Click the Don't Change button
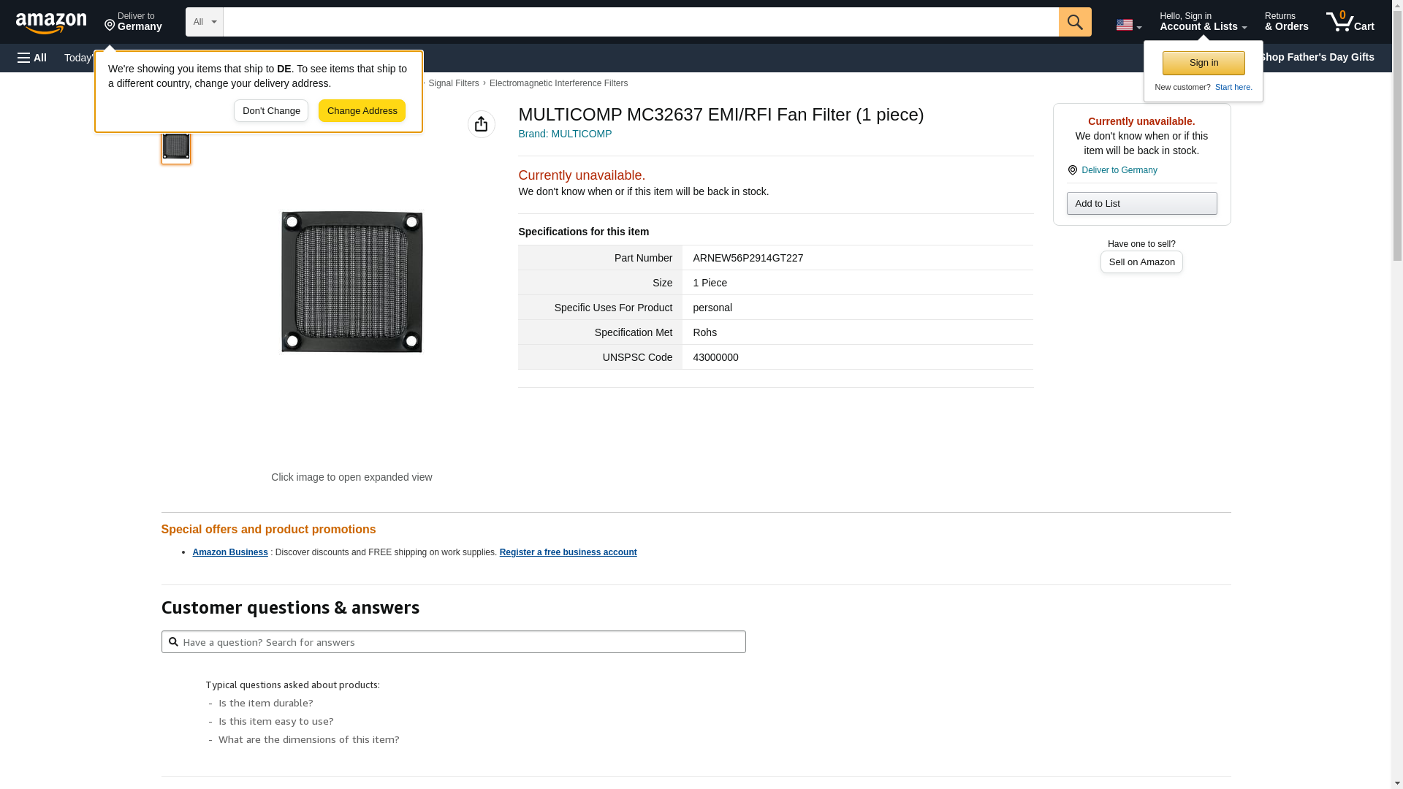The height and width of the screenshot is (789, 1403). pyautogui.click(x=271, y=111)
